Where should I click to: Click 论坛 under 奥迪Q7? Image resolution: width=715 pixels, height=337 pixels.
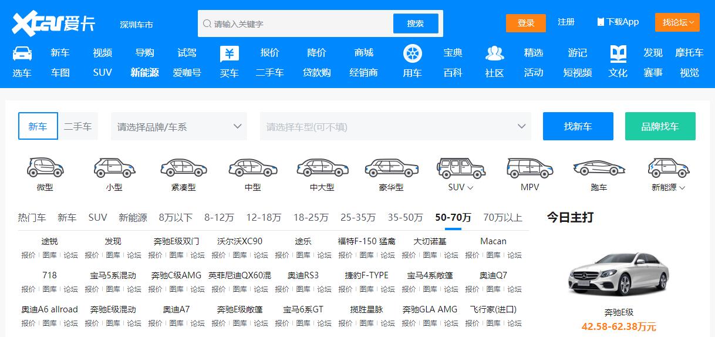(514, 289)
